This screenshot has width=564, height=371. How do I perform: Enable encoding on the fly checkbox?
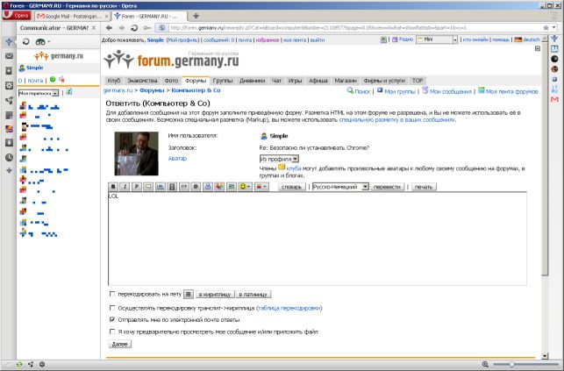click(112, 294)
